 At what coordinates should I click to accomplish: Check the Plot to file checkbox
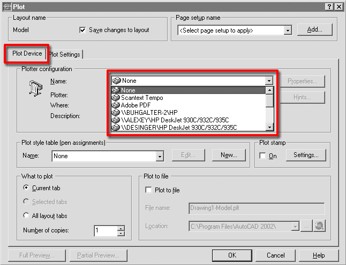pyautogui.click(x=148, y=190)
